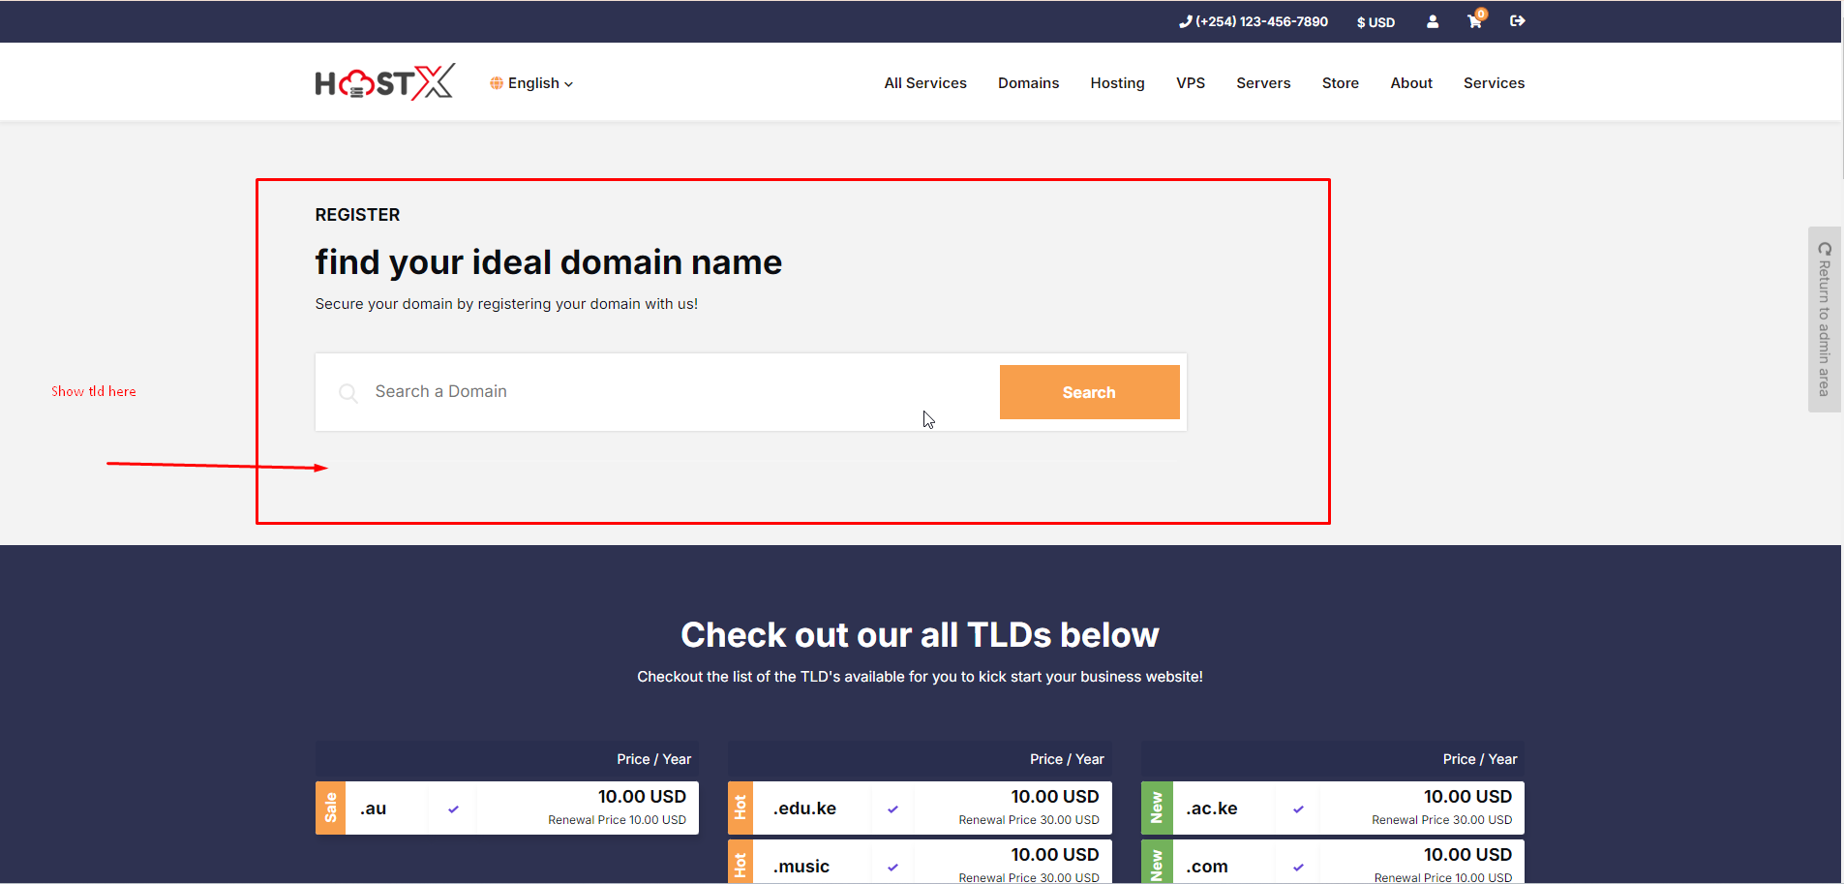
Task: Toggle the checkmark for .au domain
Action: (453, 808)
